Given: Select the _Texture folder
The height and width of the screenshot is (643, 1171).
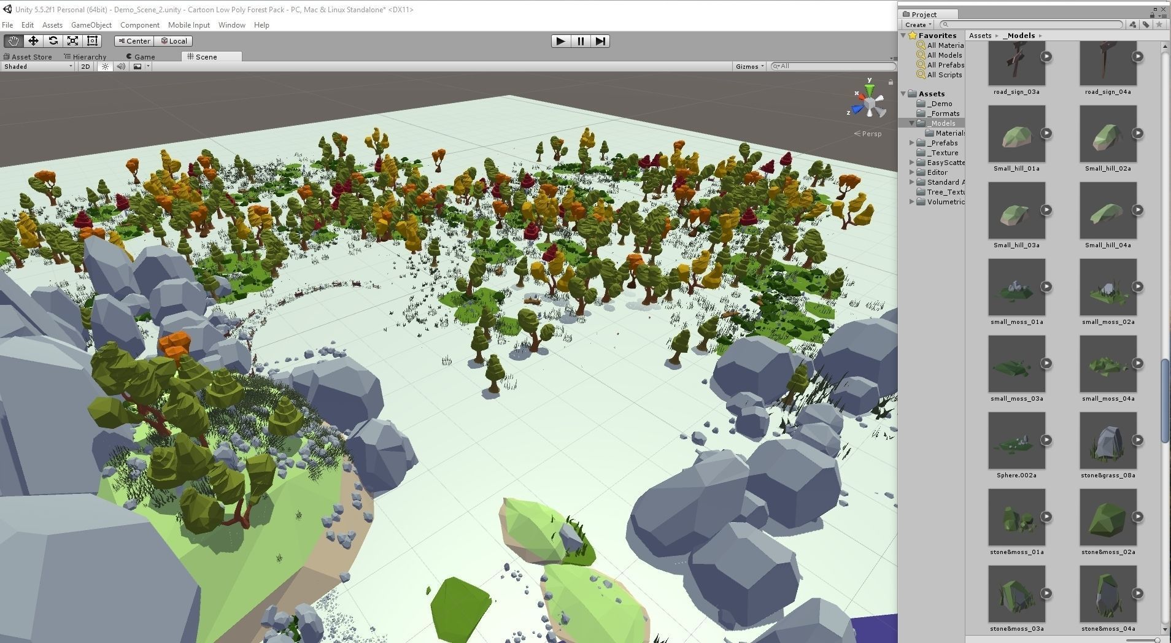Looking at the screenshot, I should pyautogui.click(x=938, y=153).
